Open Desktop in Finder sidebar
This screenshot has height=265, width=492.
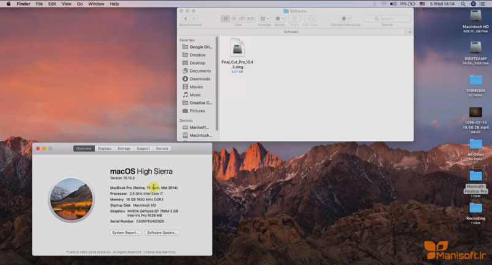[x=197, y=63]
